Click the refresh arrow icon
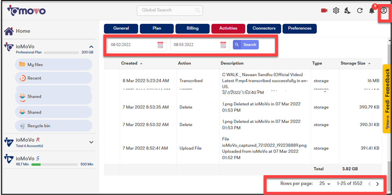 pos(360,10)
